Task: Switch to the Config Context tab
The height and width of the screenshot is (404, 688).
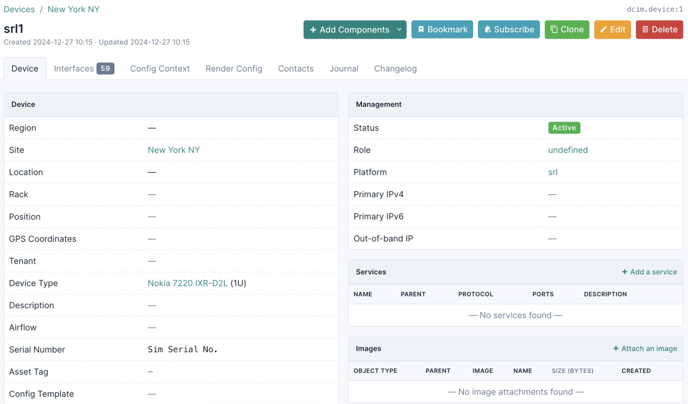Action: click(160, 68)
